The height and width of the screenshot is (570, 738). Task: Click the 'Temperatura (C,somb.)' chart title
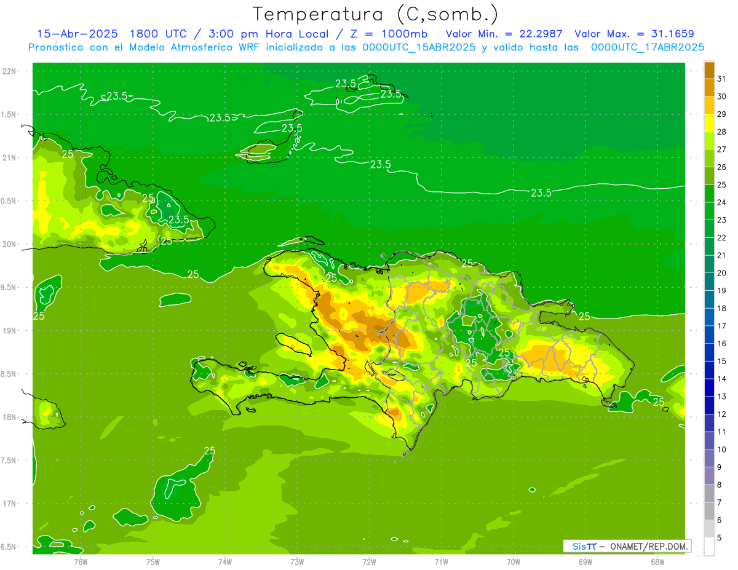coord(375,14)
